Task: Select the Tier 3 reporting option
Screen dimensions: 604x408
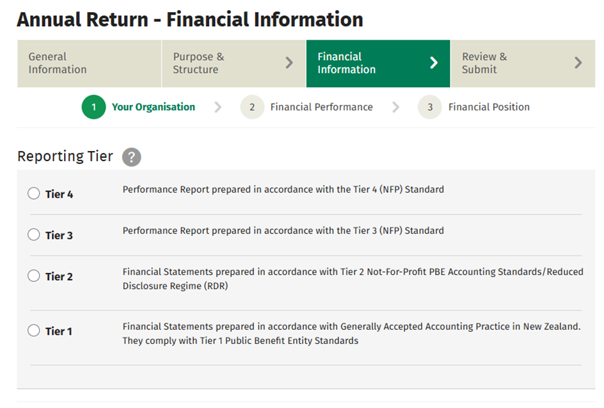Action: 34,234
